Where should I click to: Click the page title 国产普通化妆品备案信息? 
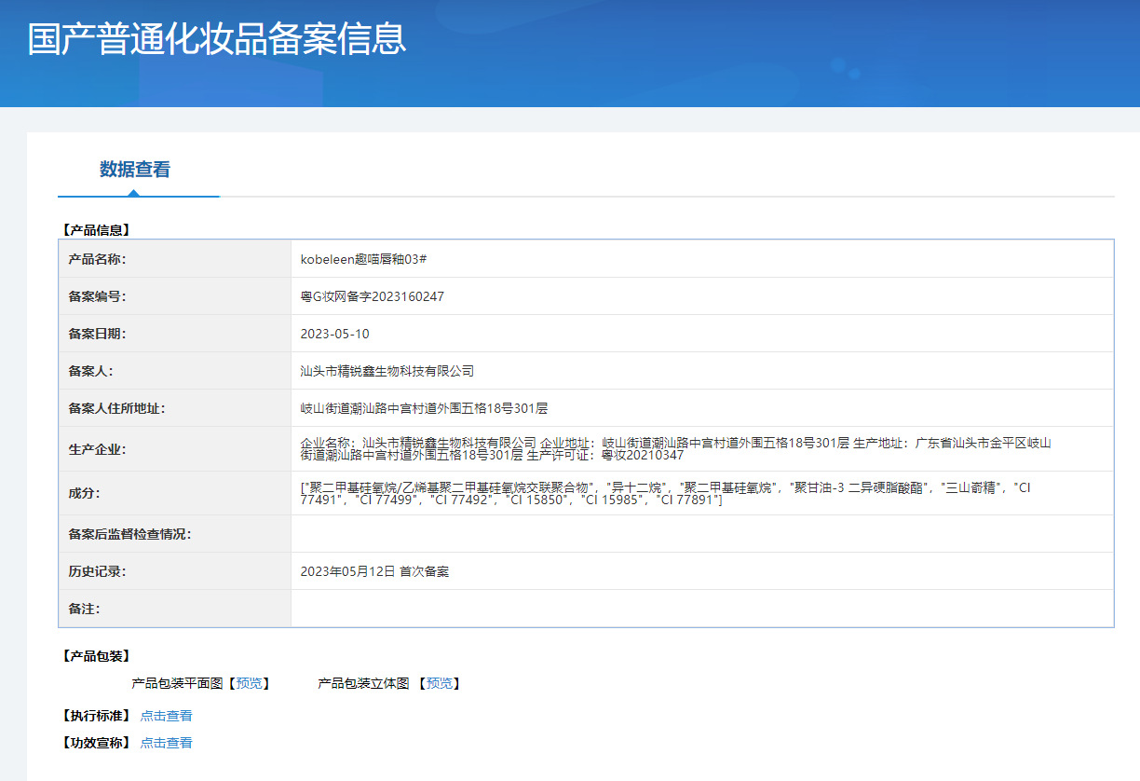tap(217, 39)
